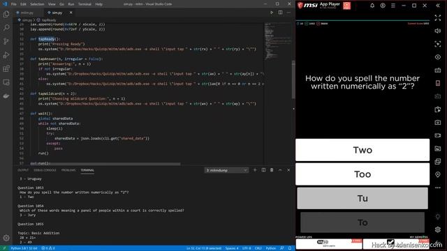Open the Edit menu
The height and width of the screenshot is (251, 447).
(x=23, y=4)
